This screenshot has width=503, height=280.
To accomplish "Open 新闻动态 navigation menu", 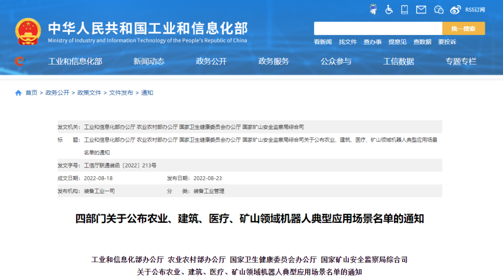I will (x=149, y=61).
